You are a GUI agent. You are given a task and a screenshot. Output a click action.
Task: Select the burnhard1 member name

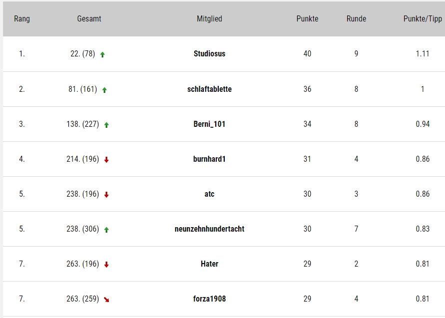(x=209, y=159)
